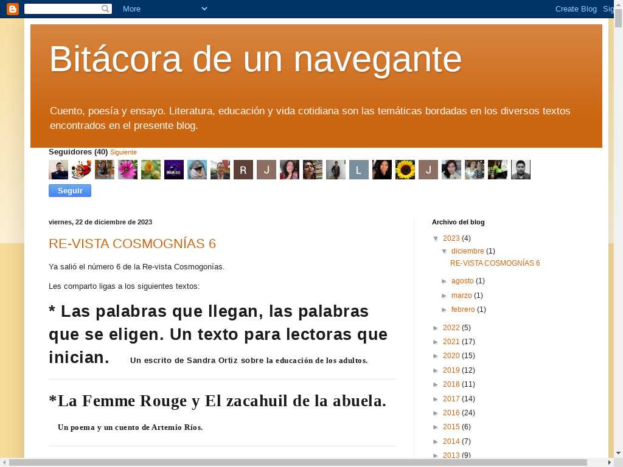This screenshot has width=623, height=467.
Task: Click the post date 'viernes, 22 de diciembre de 2023'
Action: 100,222
